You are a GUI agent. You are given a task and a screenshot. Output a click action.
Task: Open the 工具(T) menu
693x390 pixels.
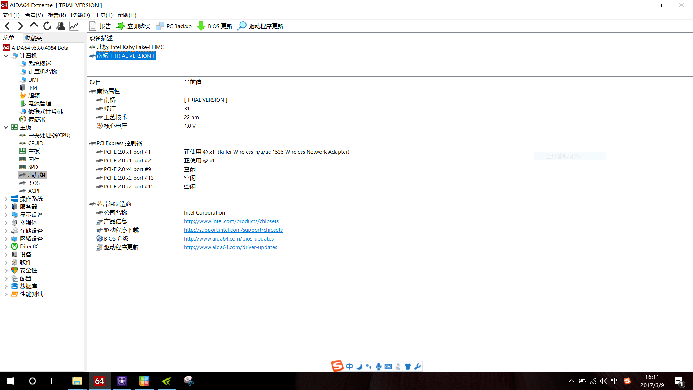point(104,15)
